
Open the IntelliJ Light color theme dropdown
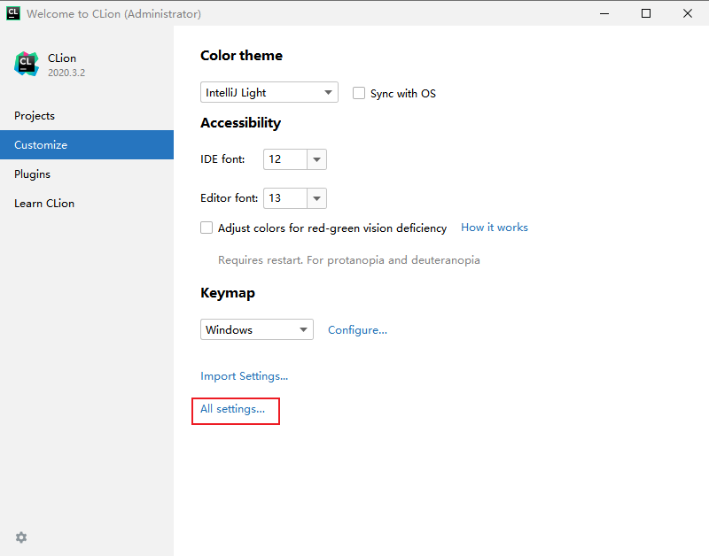pos(269,92)
